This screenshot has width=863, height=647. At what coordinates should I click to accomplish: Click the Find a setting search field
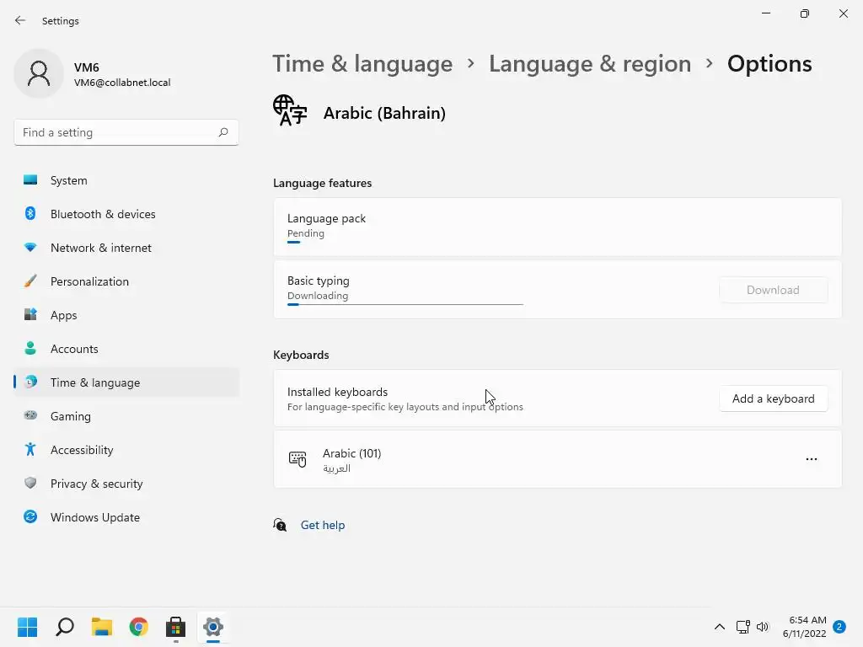tap(116, 132)
